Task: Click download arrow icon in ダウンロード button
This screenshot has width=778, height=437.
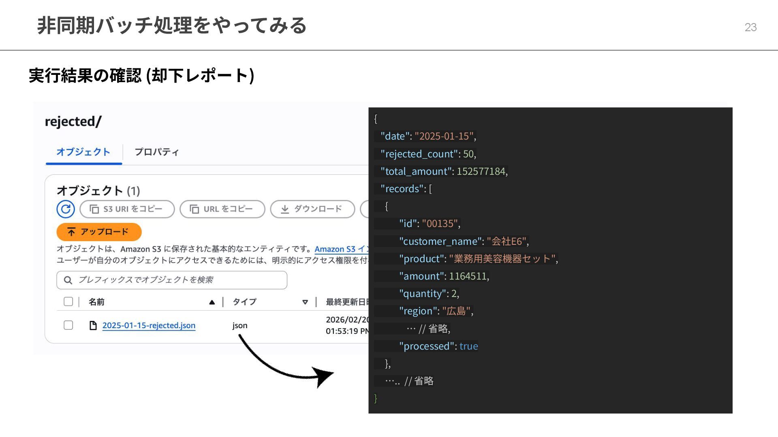Action: tap(285, 209)
